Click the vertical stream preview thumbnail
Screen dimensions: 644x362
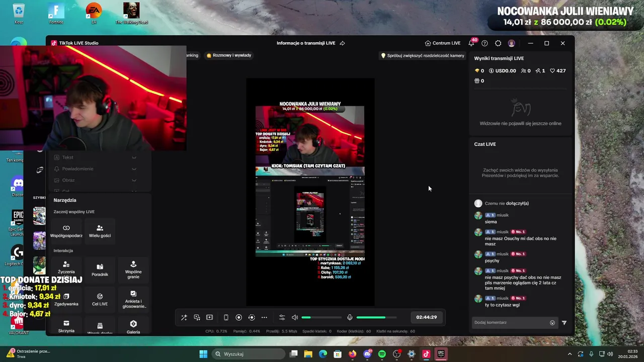point(310,192)
